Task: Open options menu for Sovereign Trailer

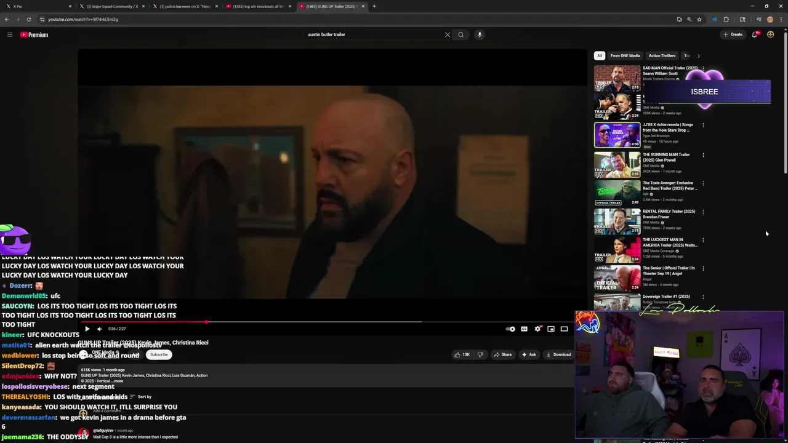Action: (x=703, y=297)
